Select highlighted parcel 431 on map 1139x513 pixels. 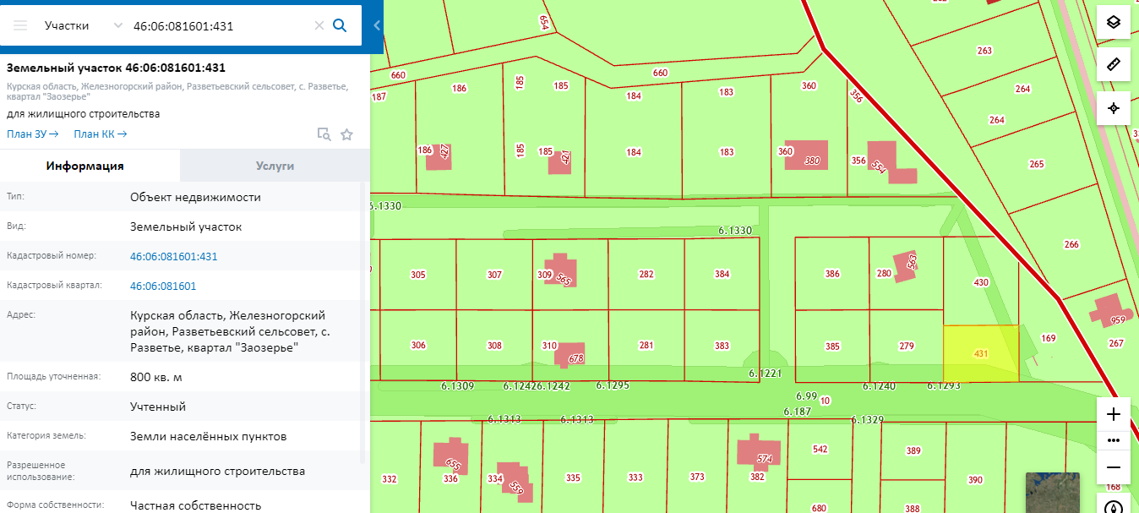point(981,353)
